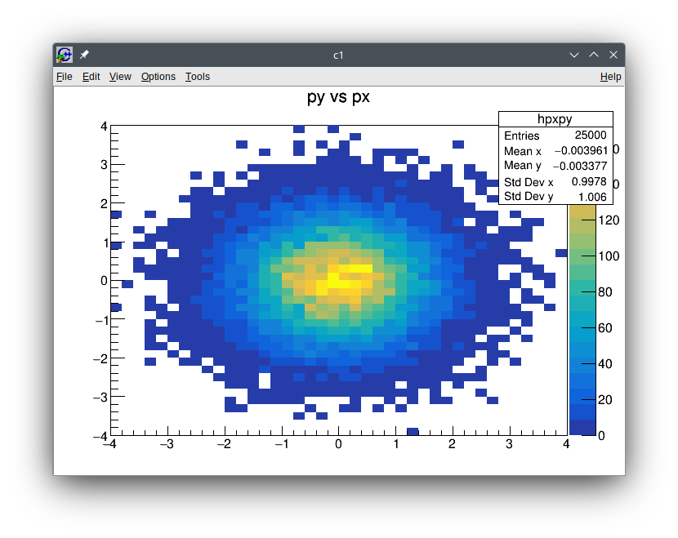Image resolution: width=678 pixels, height=538 pixels.
Task: Click the ROOT application icon in title bar
Action: click(x=65, y=55)
